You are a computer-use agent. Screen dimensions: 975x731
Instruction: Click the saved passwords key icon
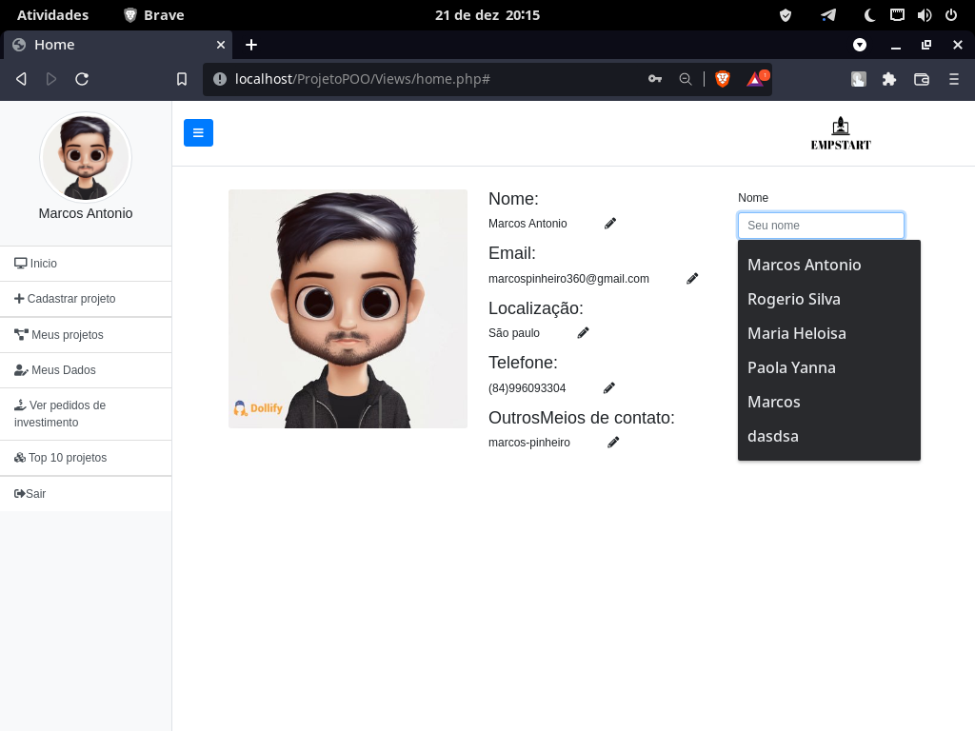[x=655, y=79]
